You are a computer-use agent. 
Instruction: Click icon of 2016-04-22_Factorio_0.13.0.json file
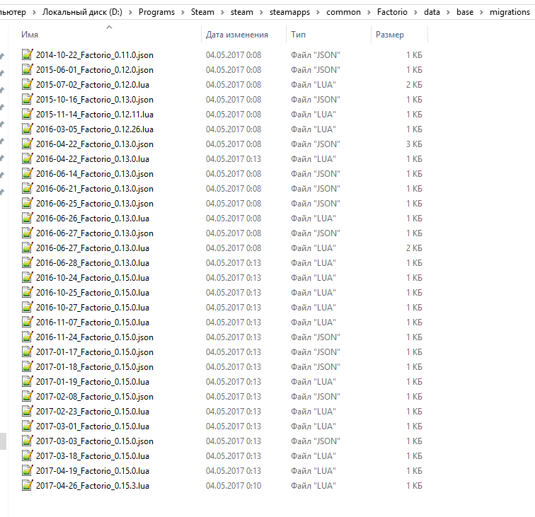pos(28,144)
